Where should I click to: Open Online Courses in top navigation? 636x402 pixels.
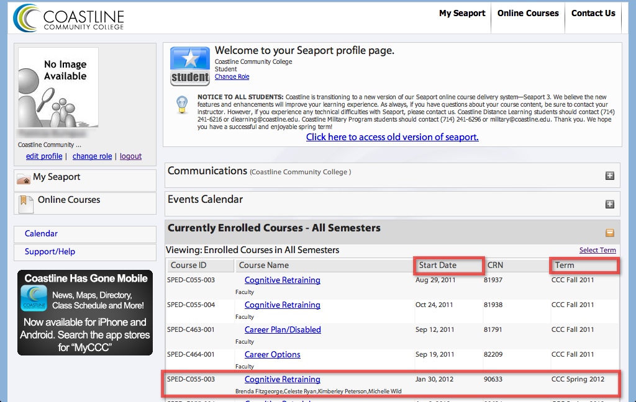click(x=528, y=14)
